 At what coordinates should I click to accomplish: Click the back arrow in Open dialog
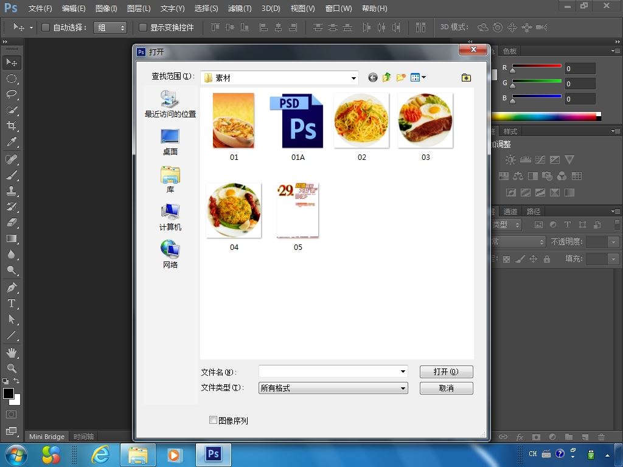373,77
